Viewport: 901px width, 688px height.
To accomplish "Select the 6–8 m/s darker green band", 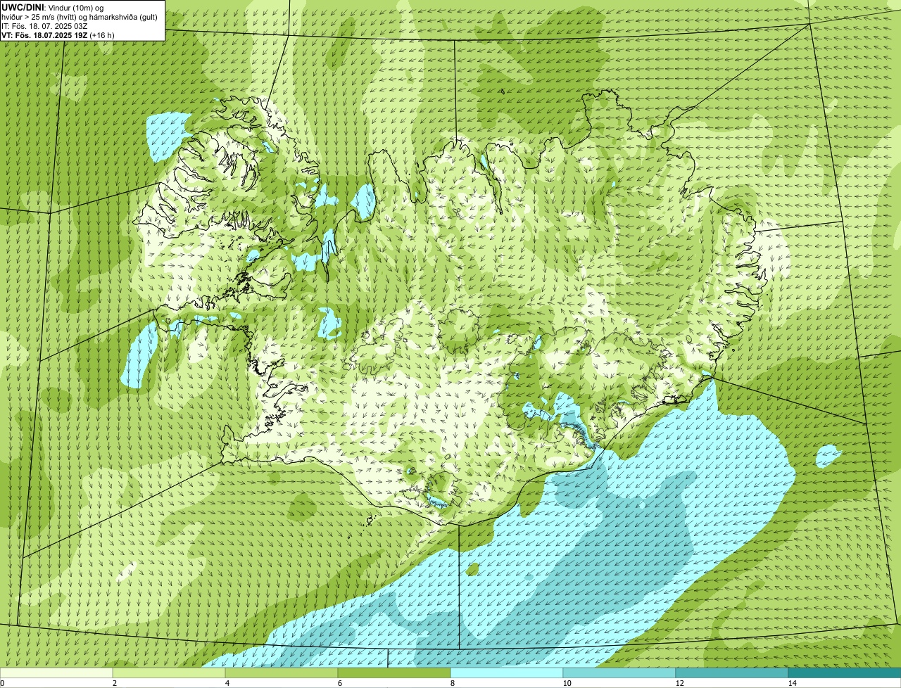I will click(394, 673).
